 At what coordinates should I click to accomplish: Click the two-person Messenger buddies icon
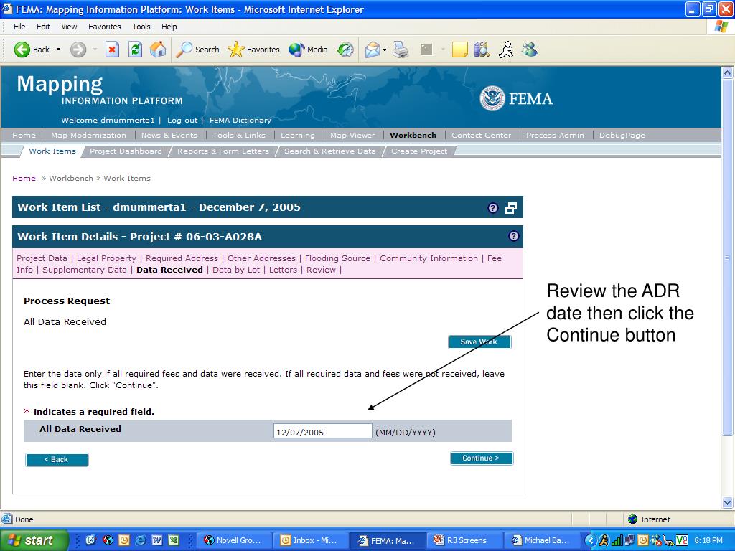click(x=529, y=50)
